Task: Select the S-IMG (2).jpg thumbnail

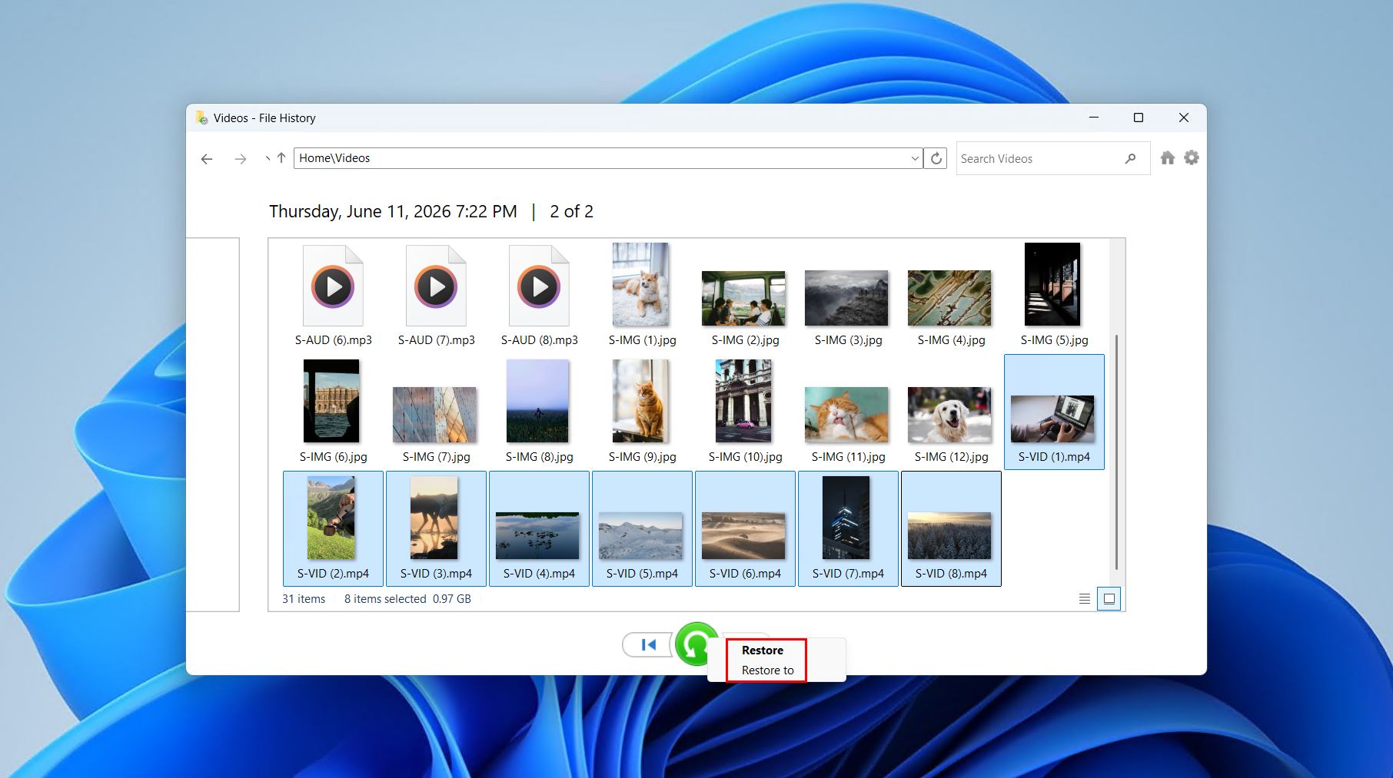Action: 743,298
